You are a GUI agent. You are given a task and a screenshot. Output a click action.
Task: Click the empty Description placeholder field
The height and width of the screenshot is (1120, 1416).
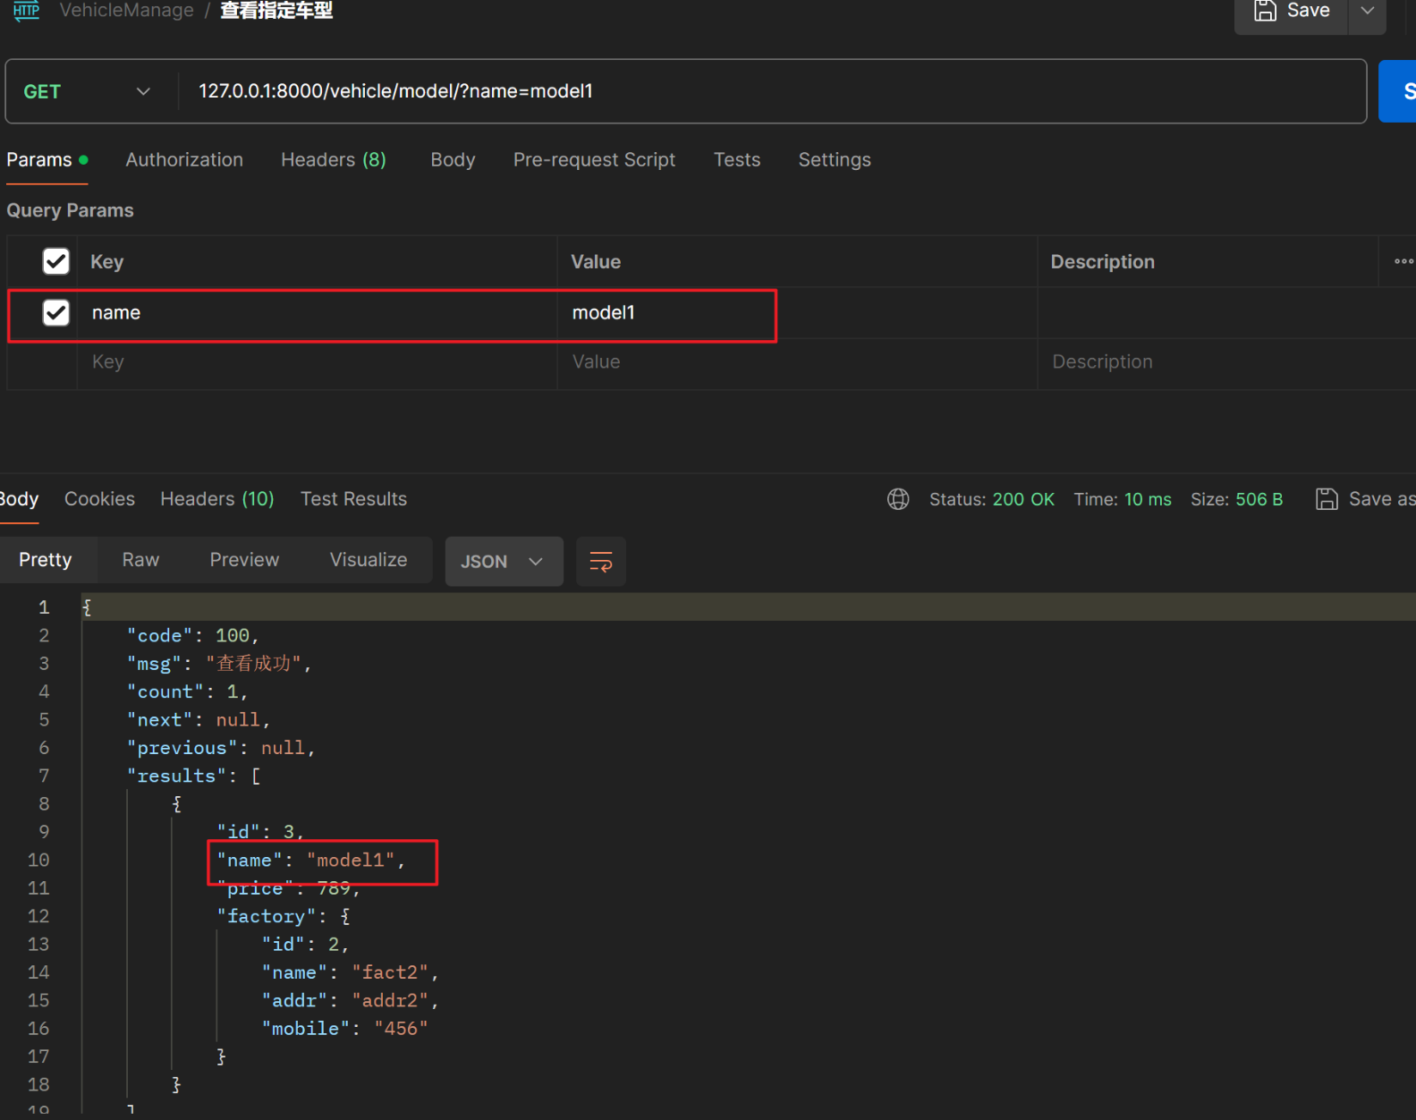[x=1225, y=362]
